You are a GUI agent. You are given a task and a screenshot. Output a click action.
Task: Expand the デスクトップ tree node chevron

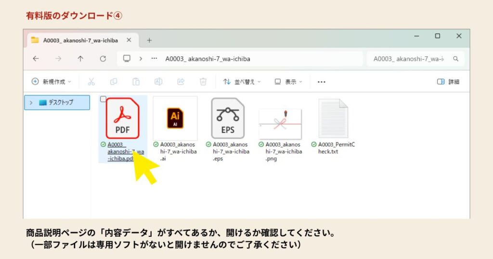click(31, 103)
